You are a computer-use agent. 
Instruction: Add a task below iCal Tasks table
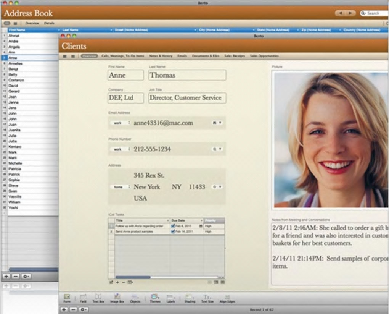117,282
